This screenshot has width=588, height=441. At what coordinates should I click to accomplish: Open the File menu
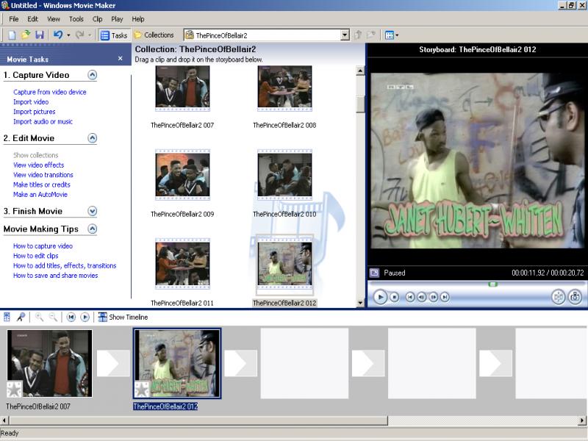[14, 19]
